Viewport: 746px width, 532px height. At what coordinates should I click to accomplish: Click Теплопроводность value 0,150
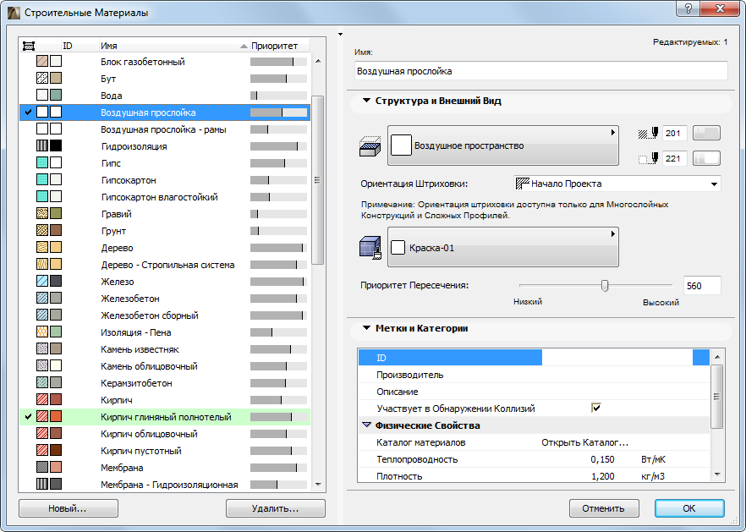(602, 459)
